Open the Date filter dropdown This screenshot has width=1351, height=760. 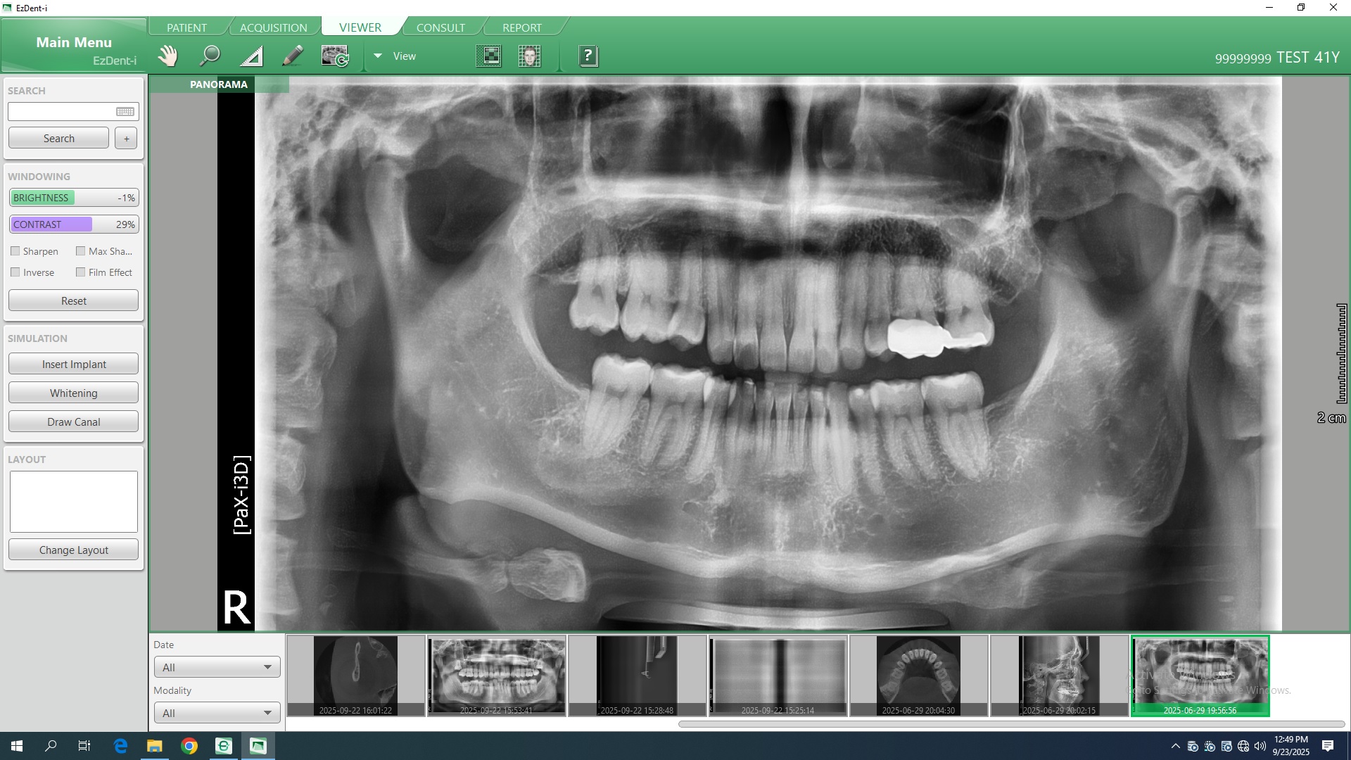(217, 667)
